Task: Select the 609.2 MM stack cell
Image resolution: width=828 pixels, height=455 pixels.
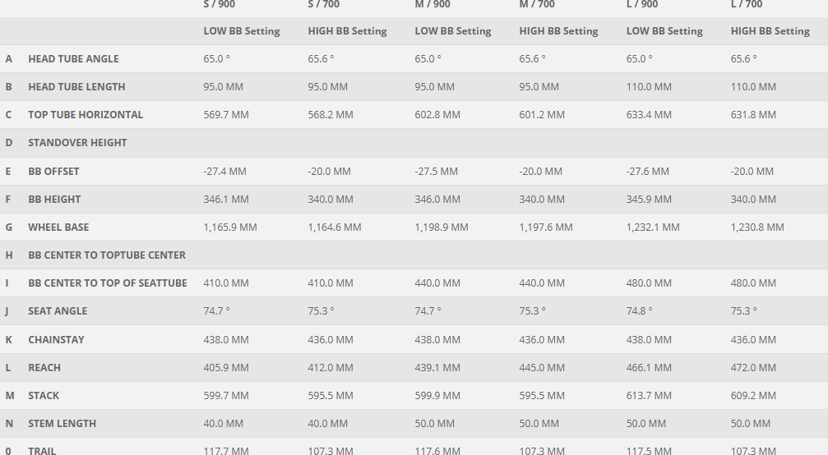Action: [753, 396]
